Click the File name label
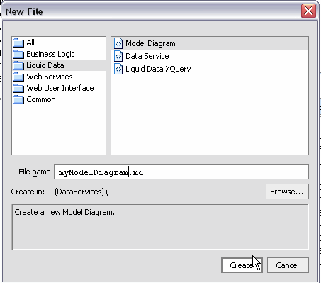 pyautogui.click(x=35, y=172)
